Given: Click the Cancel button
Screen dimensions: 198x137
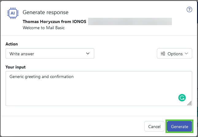Looking at the screenshot, I should pyautogui.click(x=154, y=126).
